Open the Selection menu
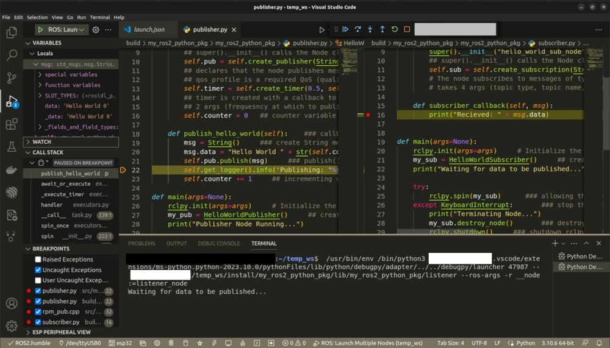Viewport: 610px width, 348px height. (x=37, y=18)
